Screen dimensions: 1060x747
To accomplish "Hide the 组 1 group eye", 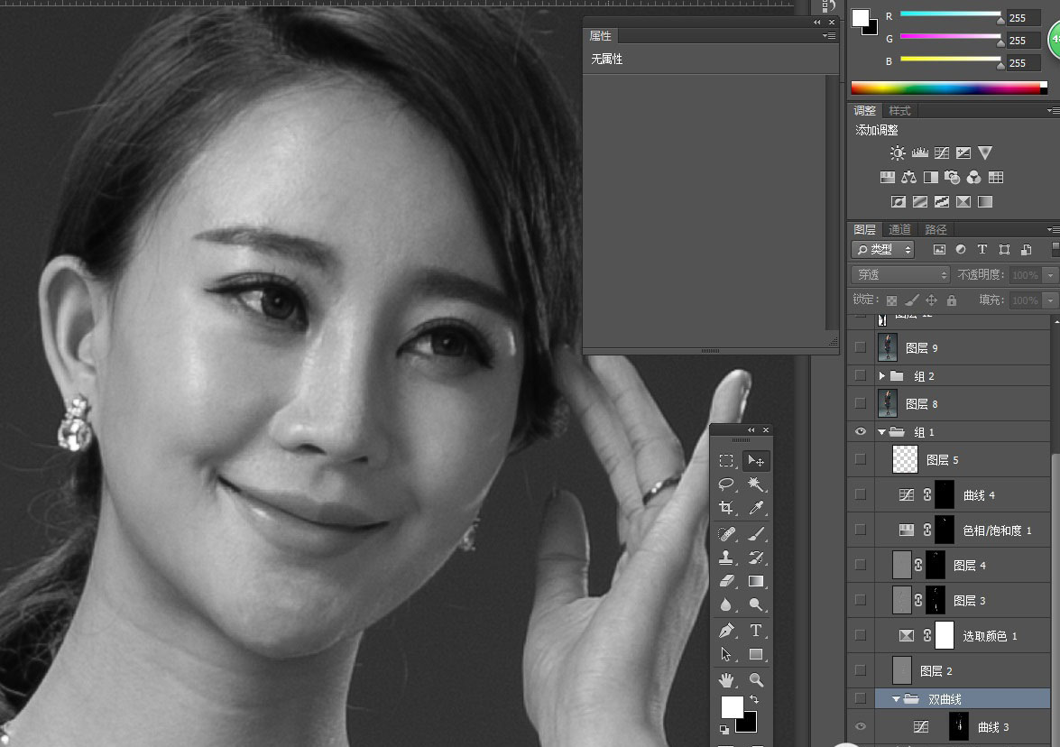I will [x=860, y=431].
